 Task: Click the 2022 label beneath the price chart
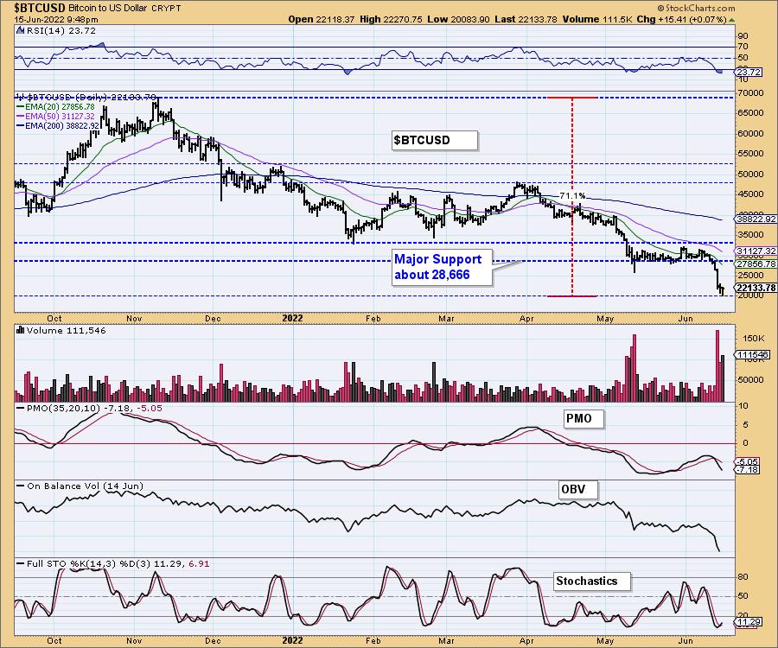coord(292,318)
